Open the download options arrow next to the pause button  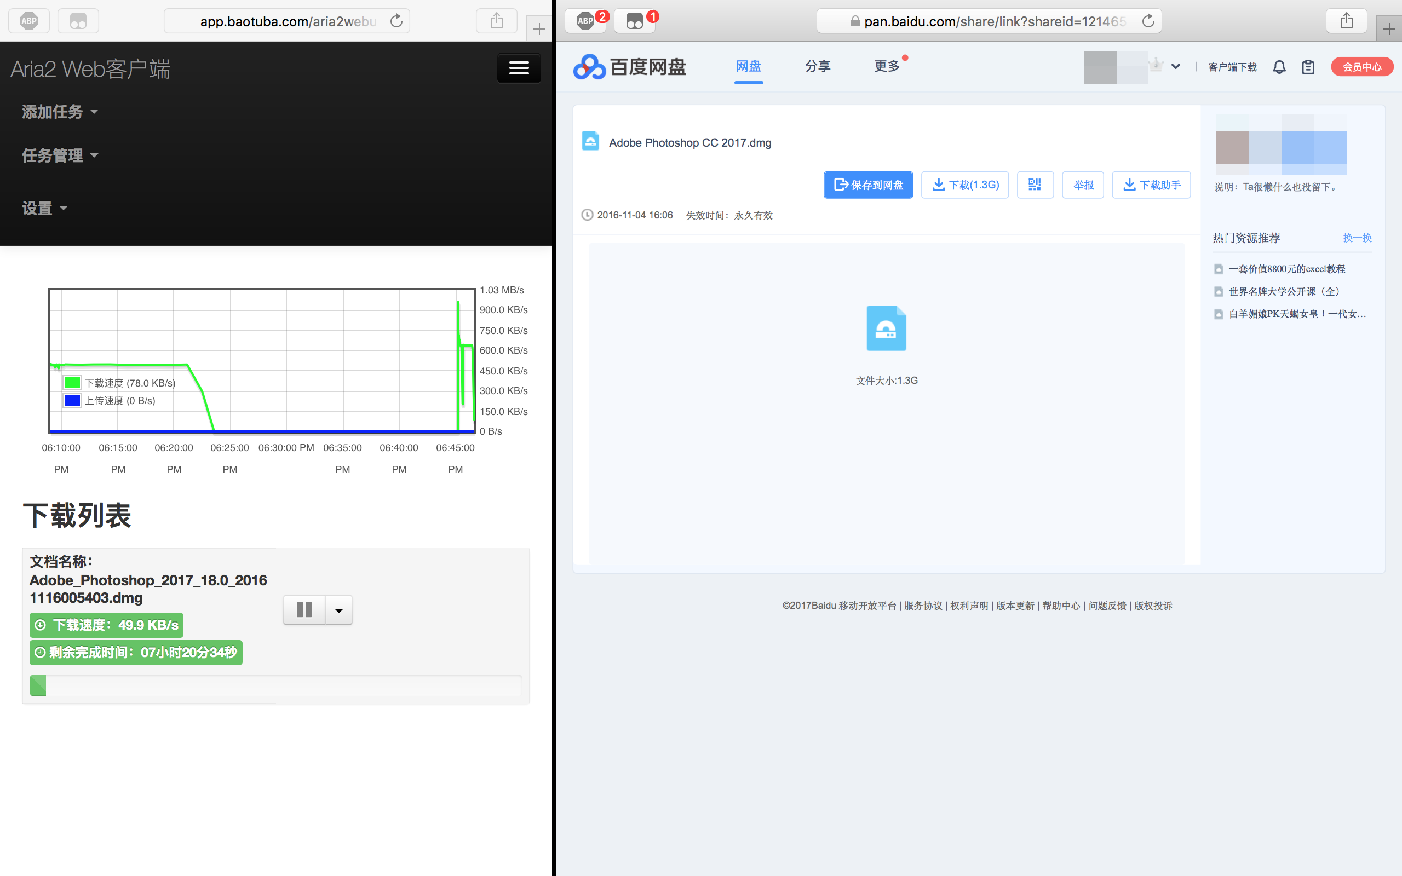pyautogui.click(x=339, y=610)
